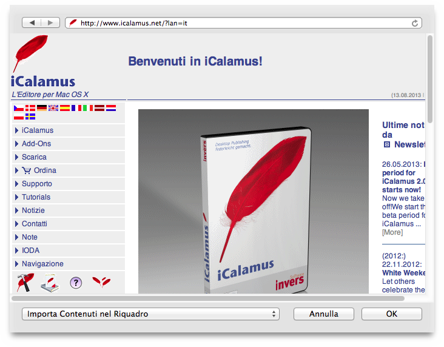Open the Ordina menu item
Screen dimensions: 444x347
click(69, 170)
